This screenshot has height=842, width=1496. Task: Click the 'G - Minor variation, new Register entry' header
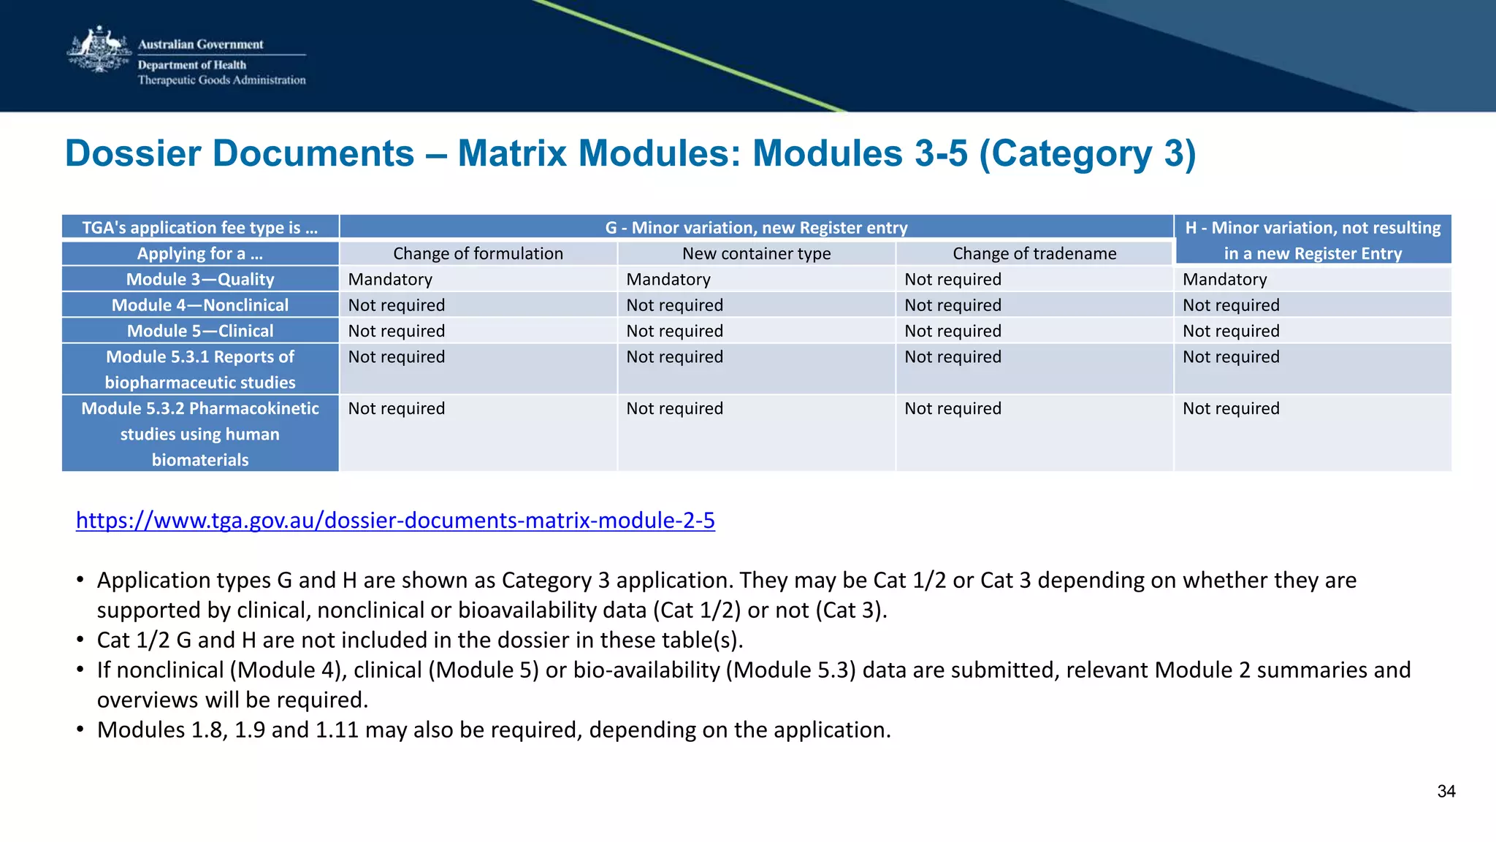point(757,227)
